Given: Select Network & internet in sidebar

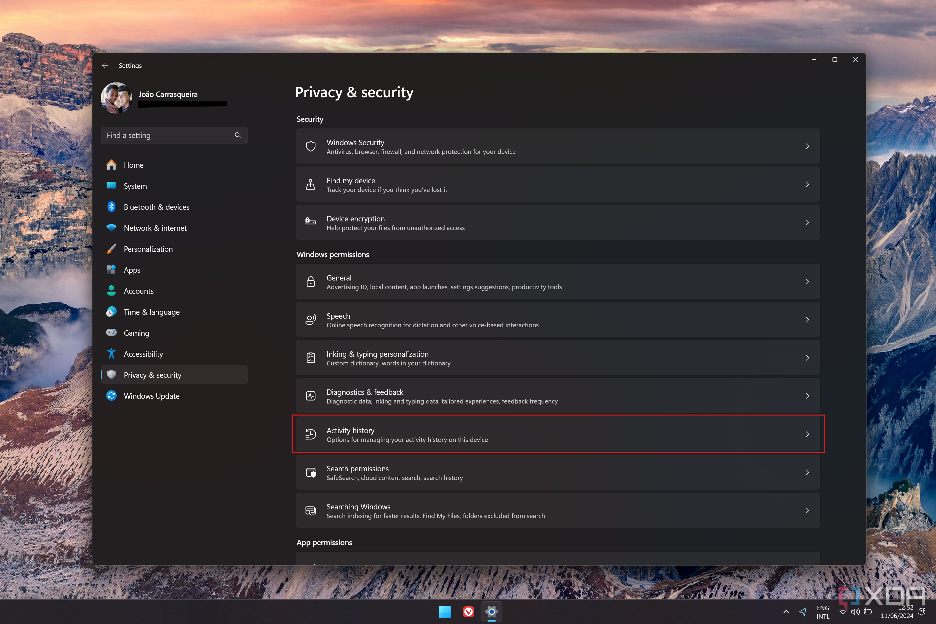Looking at the screenshot, I should (x=174, y=228).
